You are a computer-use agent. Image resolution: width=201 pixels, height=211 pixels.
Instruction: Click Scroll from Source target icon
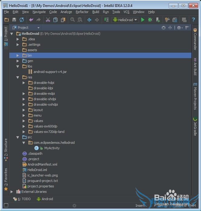click(164, 28)
